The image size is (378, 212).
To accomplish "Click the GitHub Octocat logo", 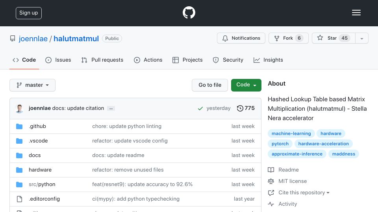I will (x=189, y=13).
